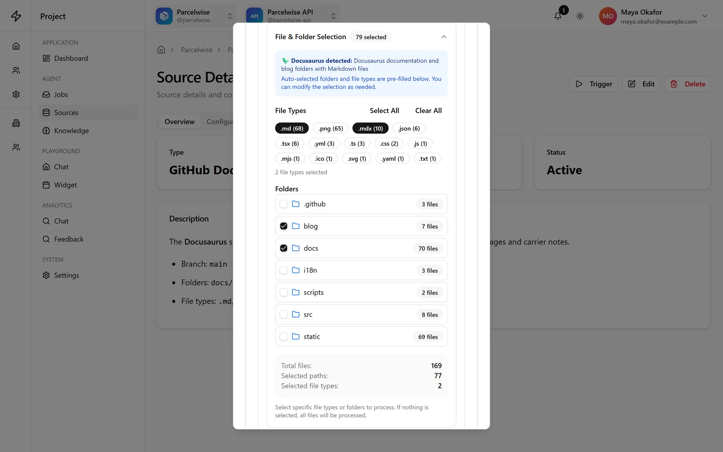The image size is (723, 452).
Task: Open Settings under System
Action: click(88, 275)
